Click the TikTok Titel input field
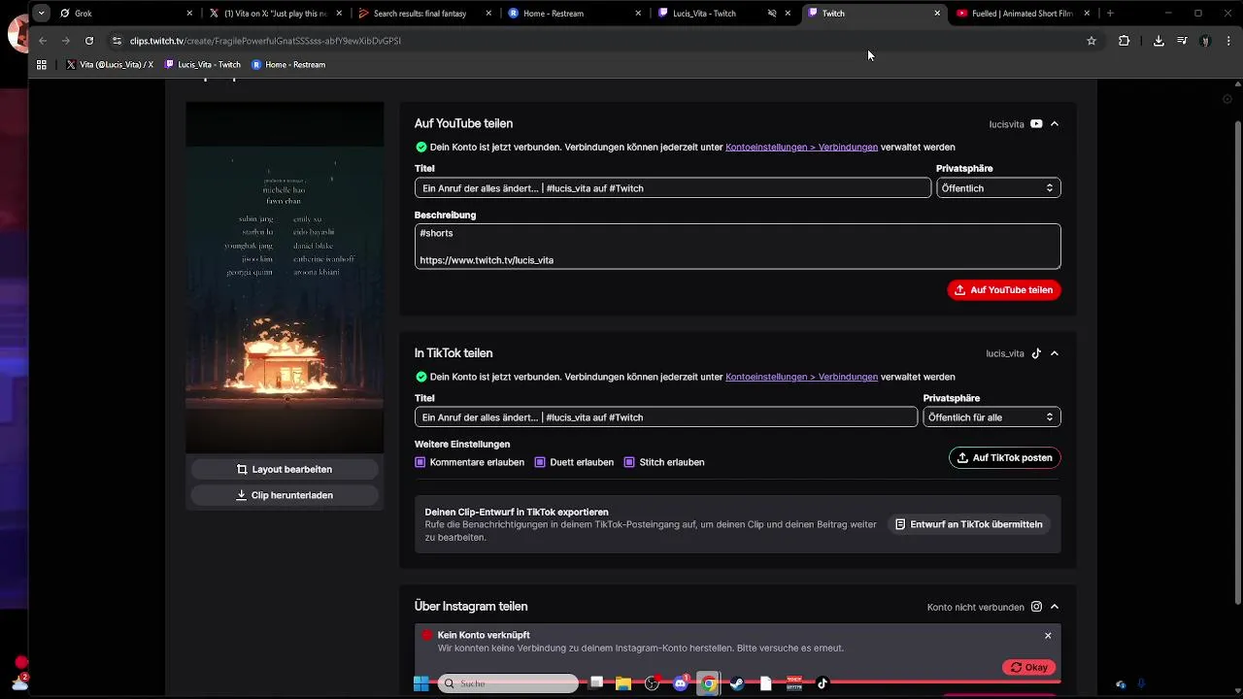Screen dimensions: 1243x699 click(666, 417)
